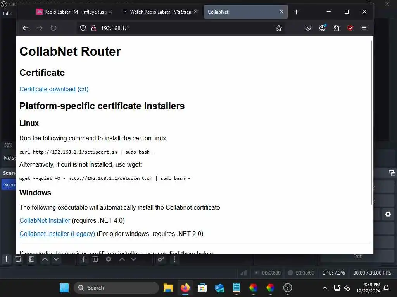Open source properties gear in OBS sources toolbar
The height and width of the screenshot is (297, 397).
point(109,259)
